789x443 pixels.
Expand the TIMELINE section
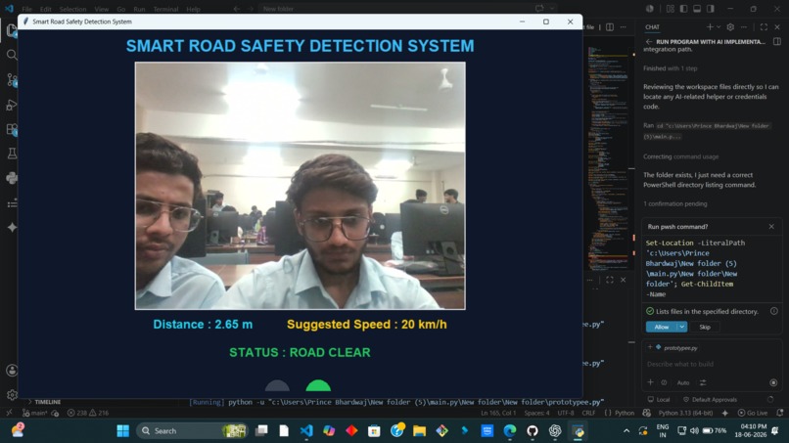coord(48,402)
